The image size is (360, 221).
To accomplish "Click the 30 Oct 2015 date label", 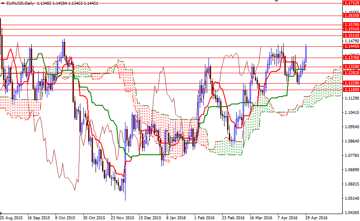I will 94,218.
